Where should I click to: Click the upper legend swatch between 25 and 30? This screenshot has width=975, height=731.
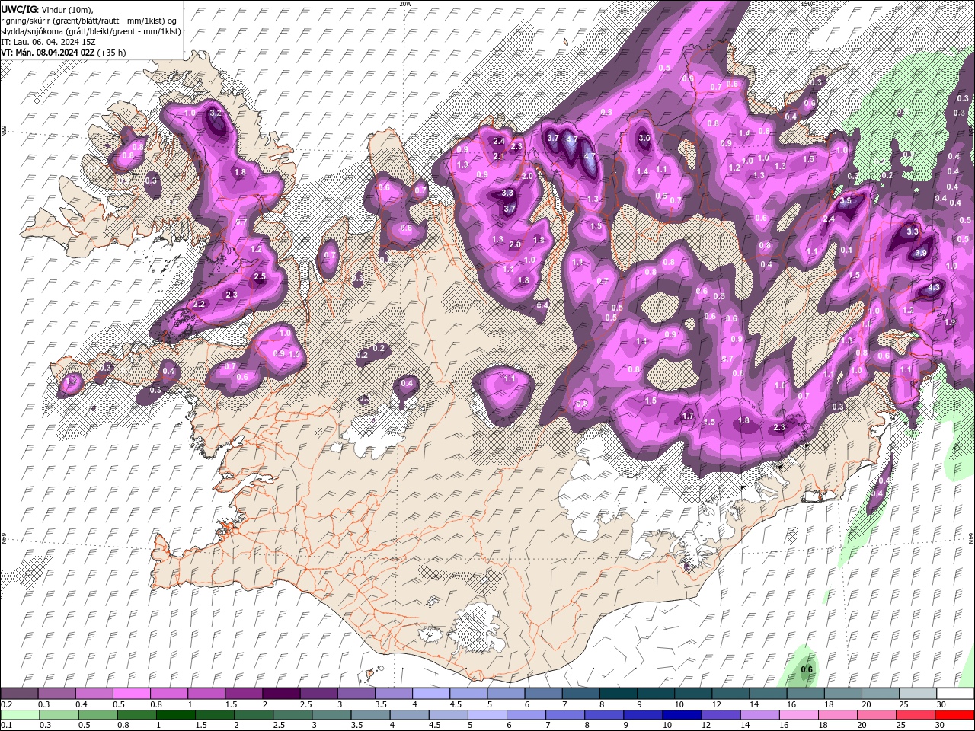point(918,694)
